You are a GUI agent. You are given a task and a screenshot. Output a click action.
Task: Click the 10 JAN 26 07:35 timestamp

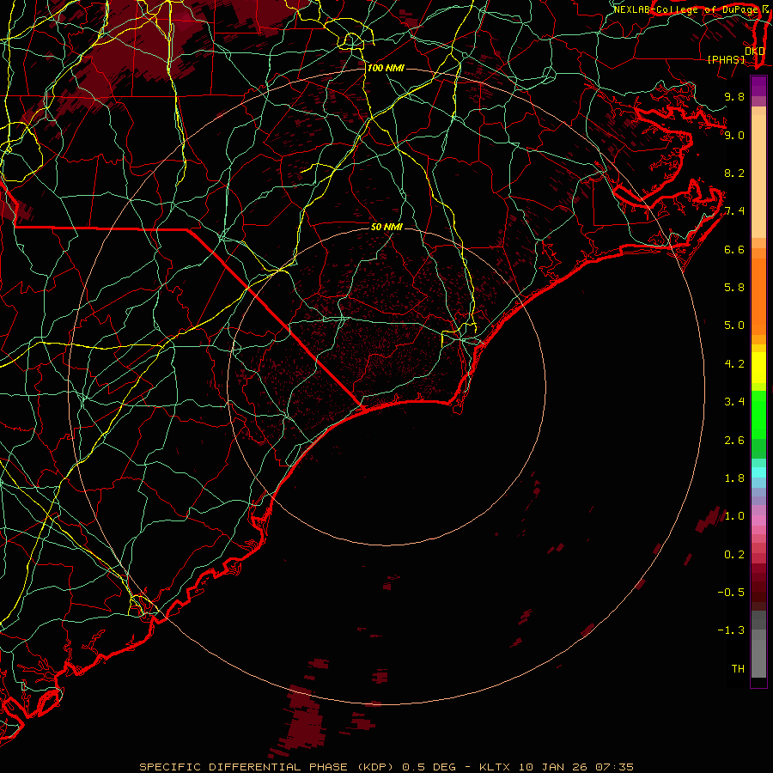click(575, 767)
